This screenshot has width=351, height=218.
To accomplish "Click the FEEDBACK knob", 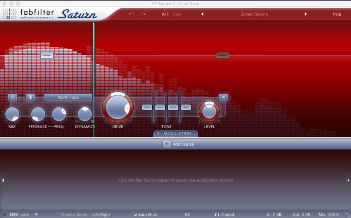I will pos(38,114).
